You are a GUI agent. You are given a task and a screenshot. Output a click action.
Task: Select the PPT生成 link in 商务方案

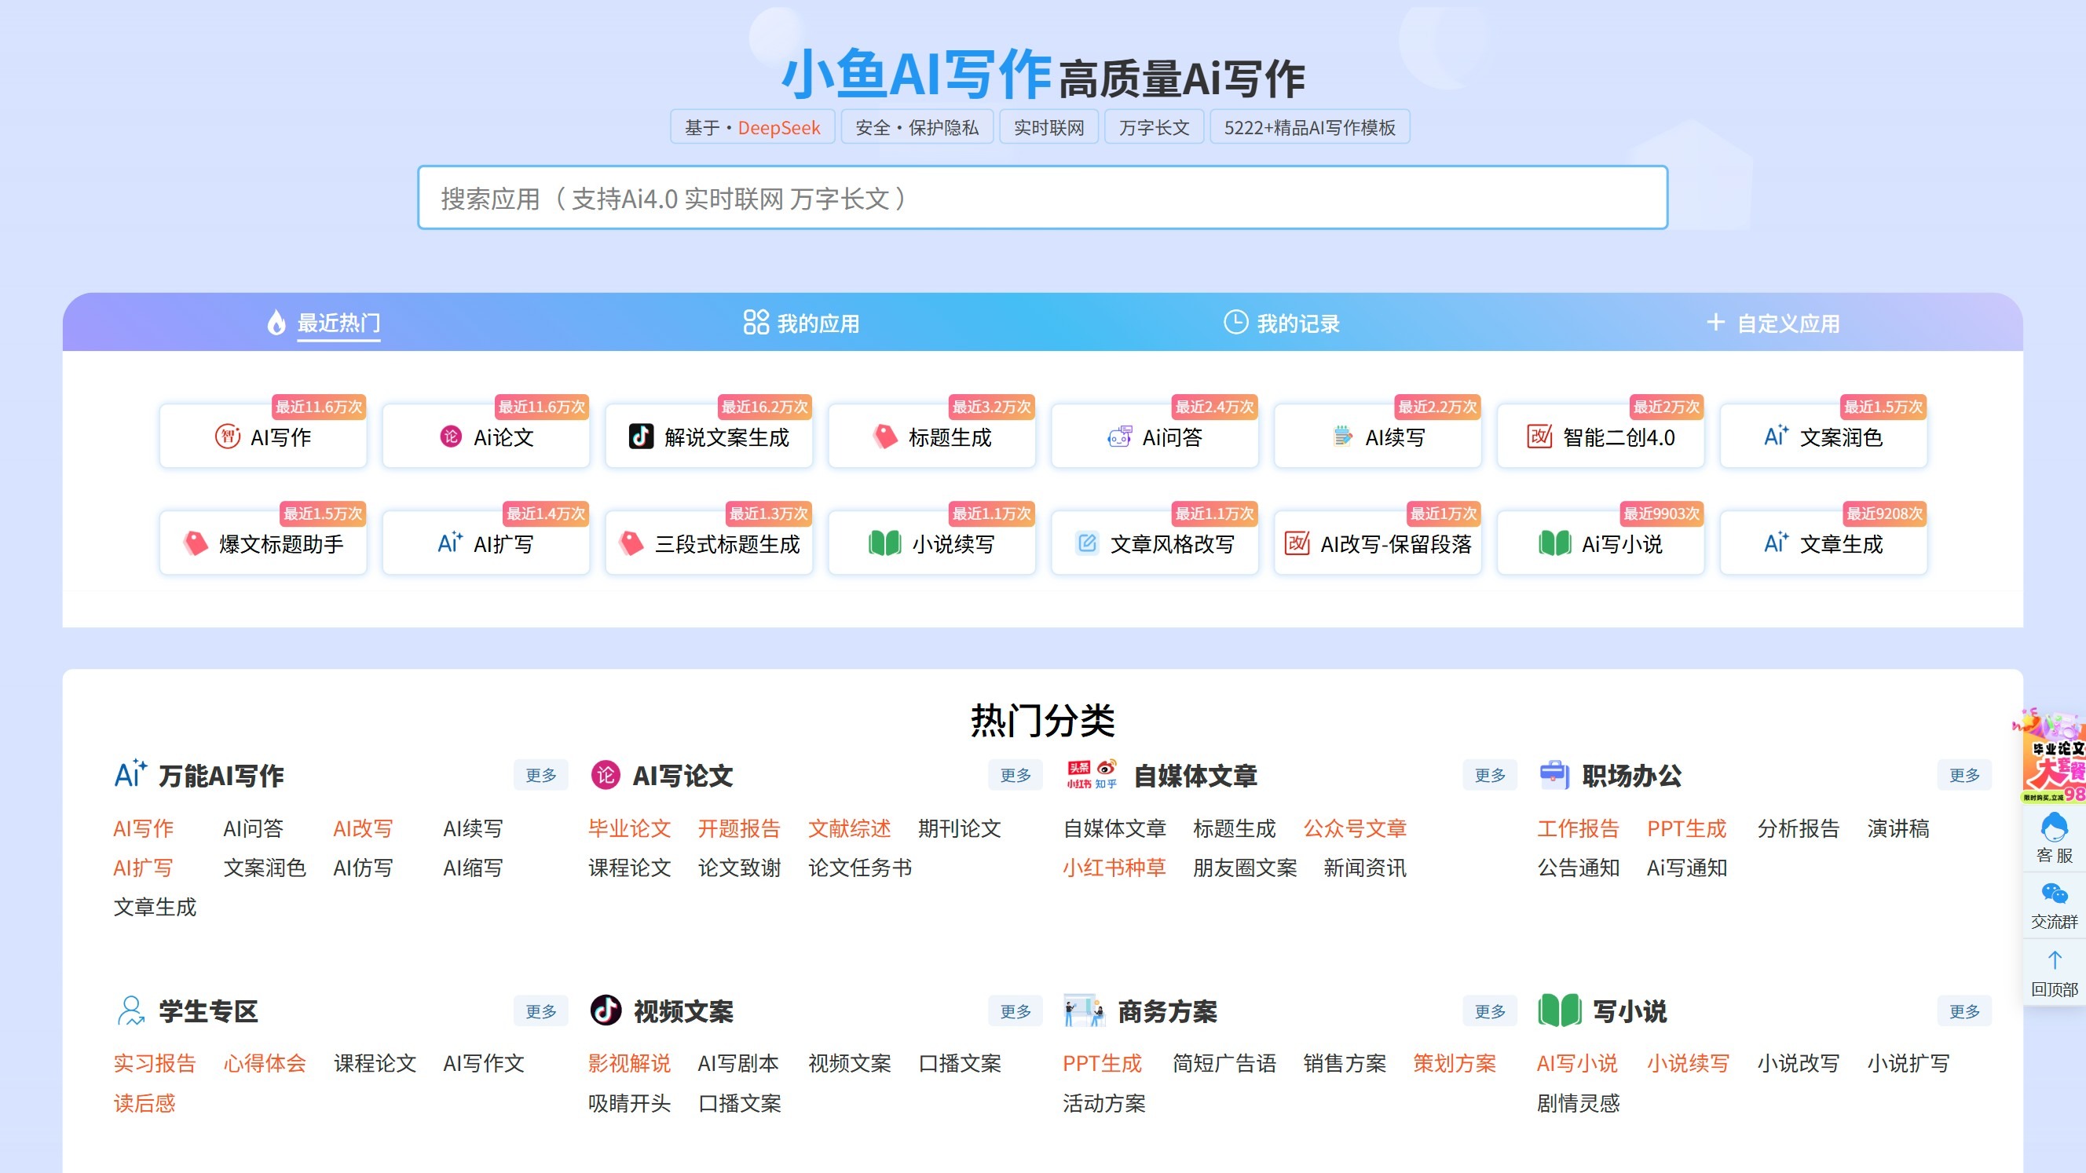[x=1103, y=1063]
